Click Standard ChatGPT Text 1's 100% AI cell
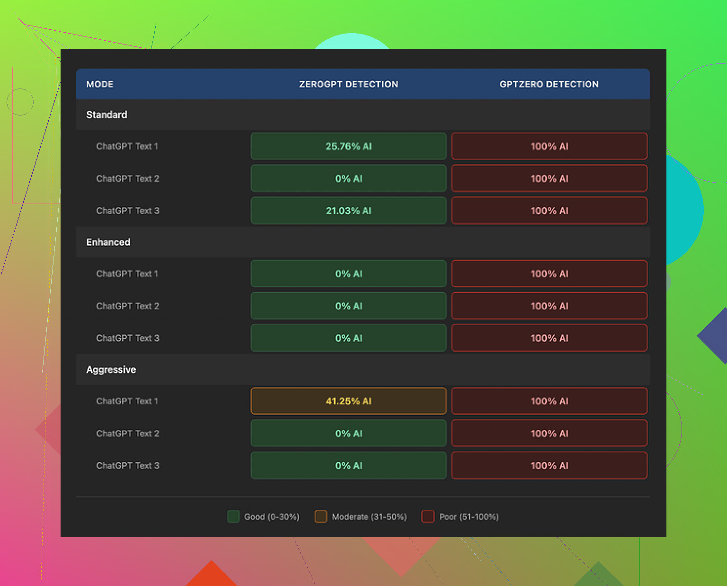Screen dimensions: 727x586 point(549,146)
